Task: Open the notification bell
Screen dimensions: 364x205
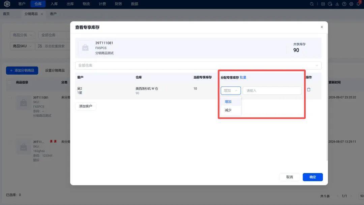Action: pyautogui.click(x=358, y=4)
